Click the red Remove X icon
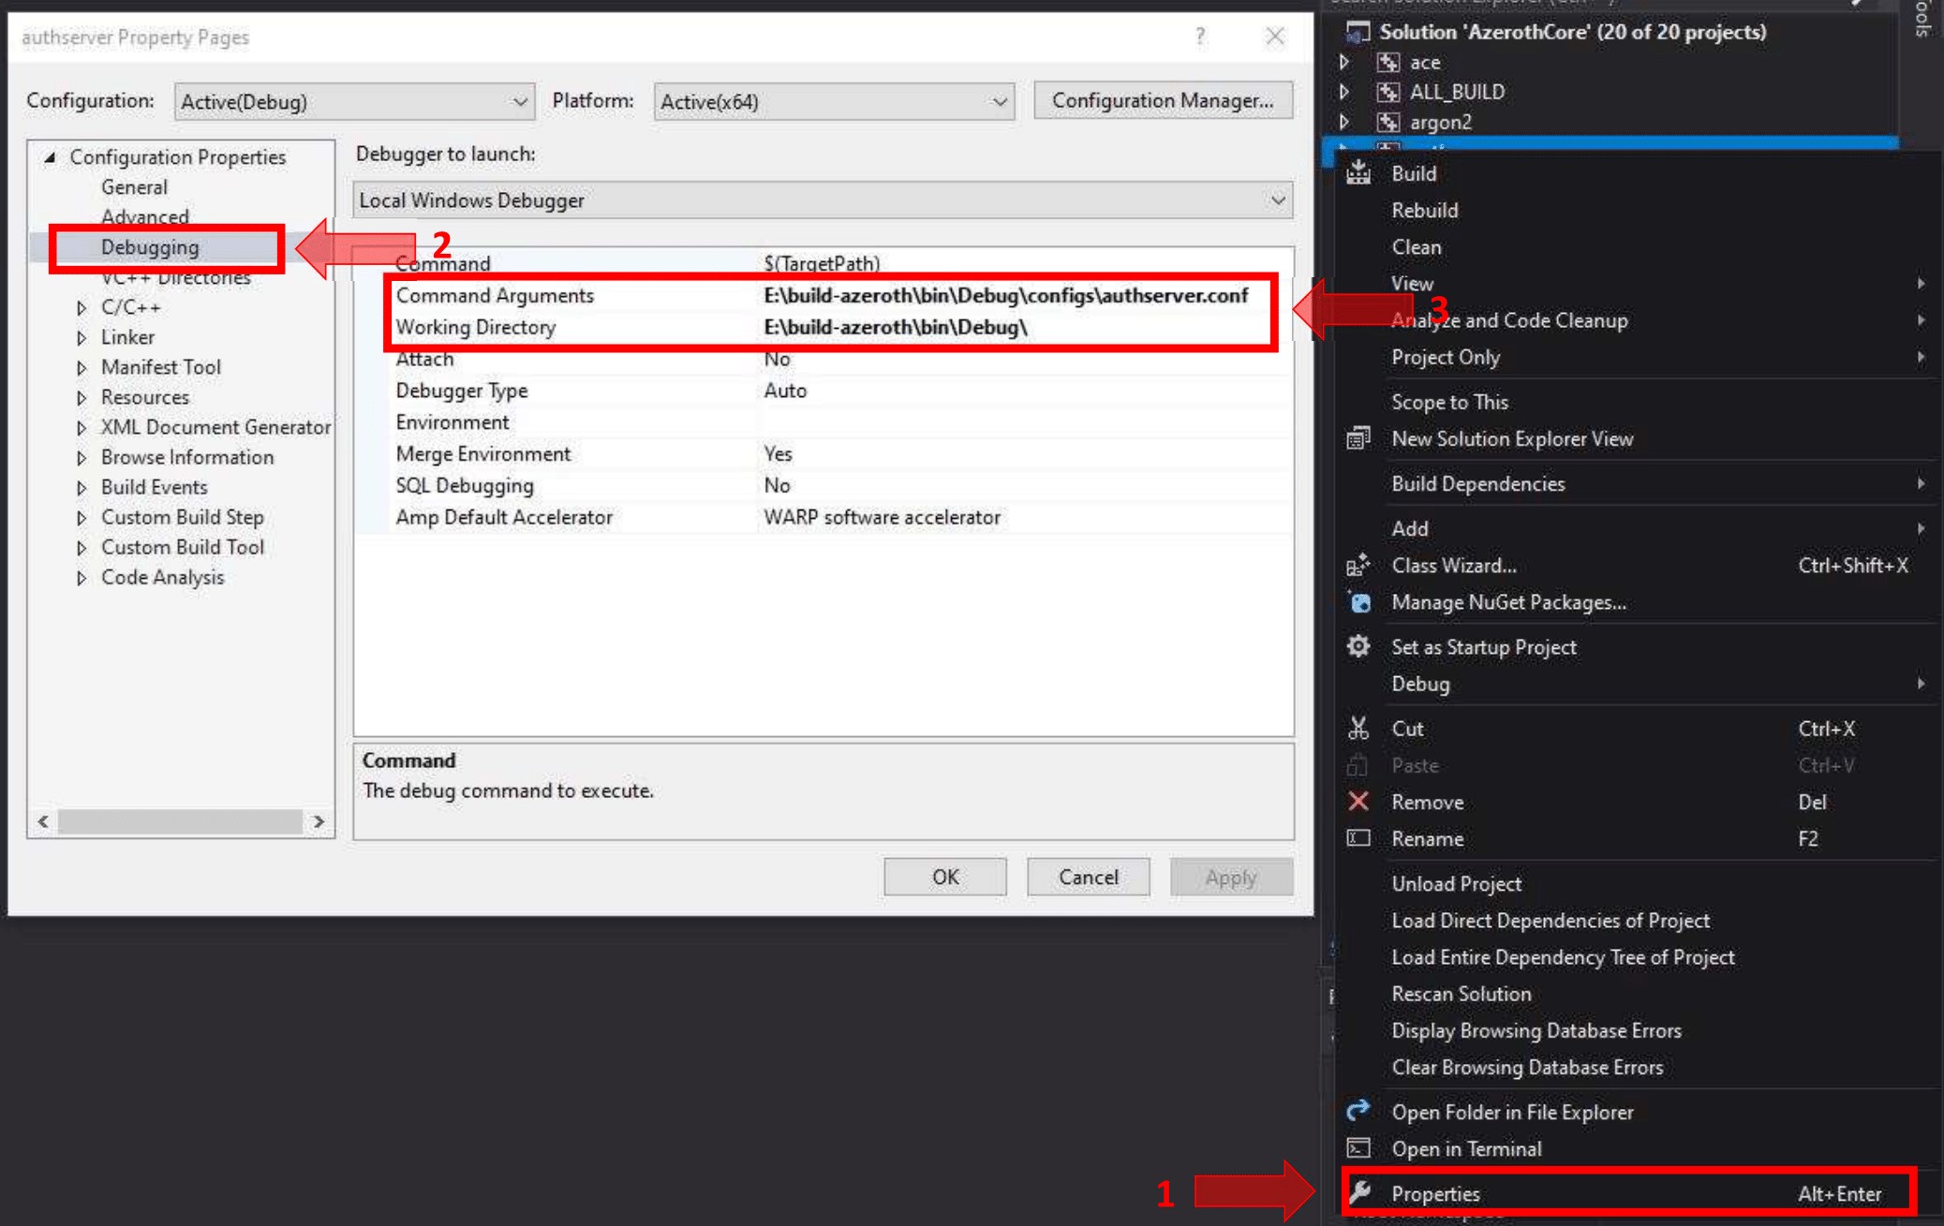Screen dimensions: 1944x1226 click(1358, 802)
